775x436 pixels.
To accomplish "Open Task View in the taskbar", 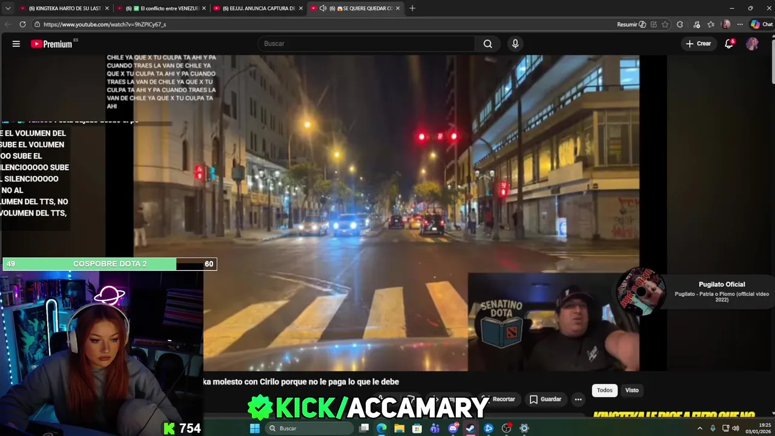I will (364, 428).
